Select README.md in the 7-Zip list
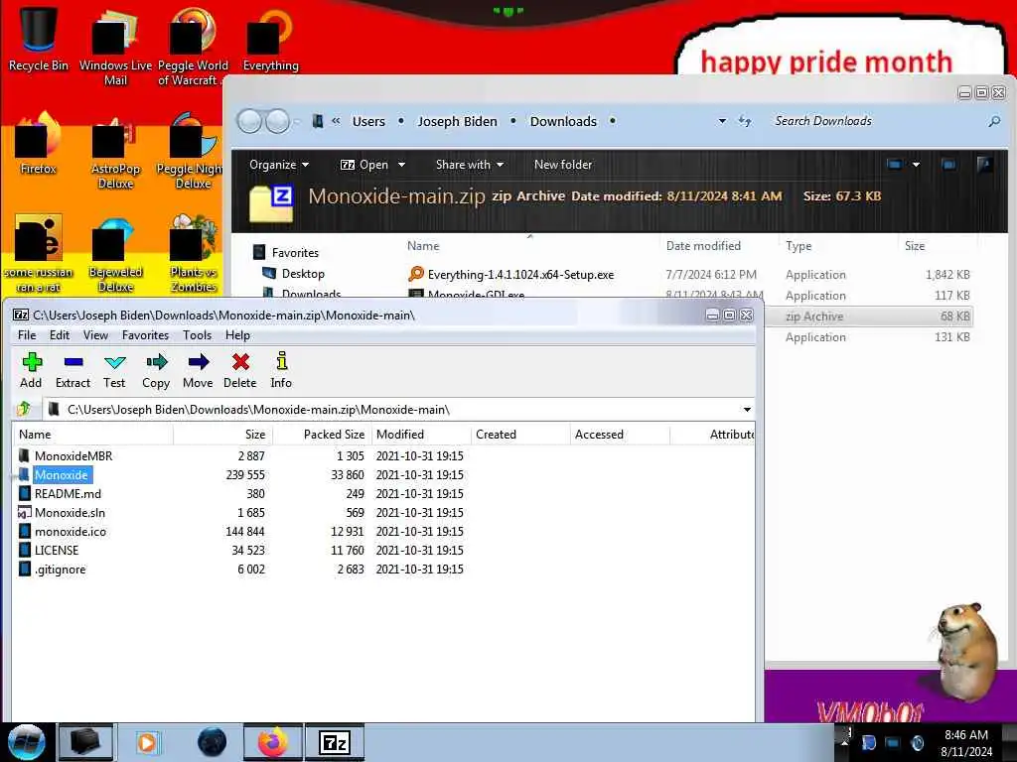Viewport: 1017px width, 762px height. (x=68, y=494)
